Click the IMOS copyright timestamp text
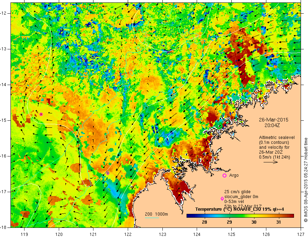Viewport: 308px width, 238px height. (x=306, y=180)
